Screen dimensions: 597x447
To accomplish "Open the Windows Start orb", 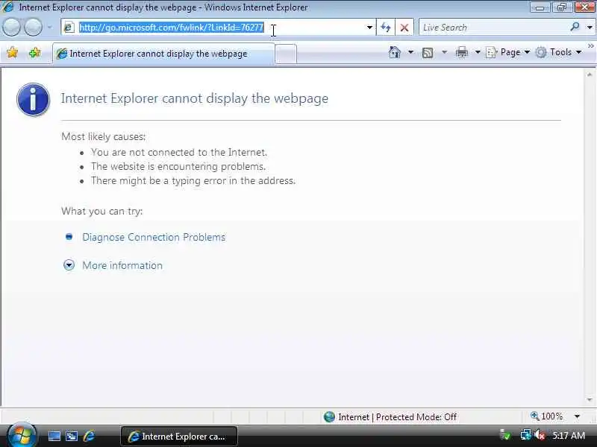I will [x=22, y=436].
